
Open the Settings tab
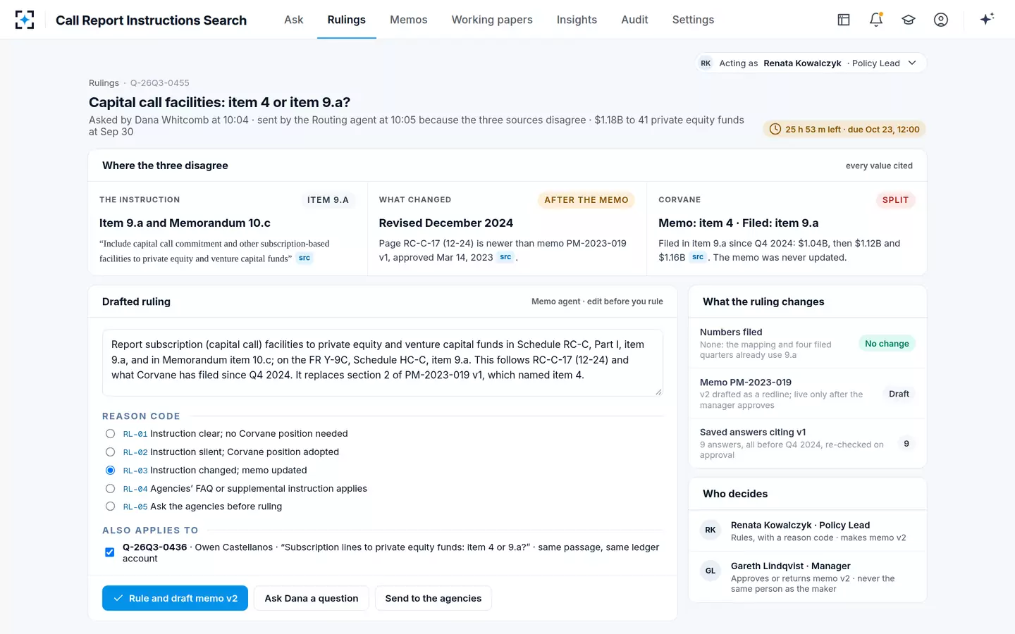pyautogui.click(x=693, y=20)
